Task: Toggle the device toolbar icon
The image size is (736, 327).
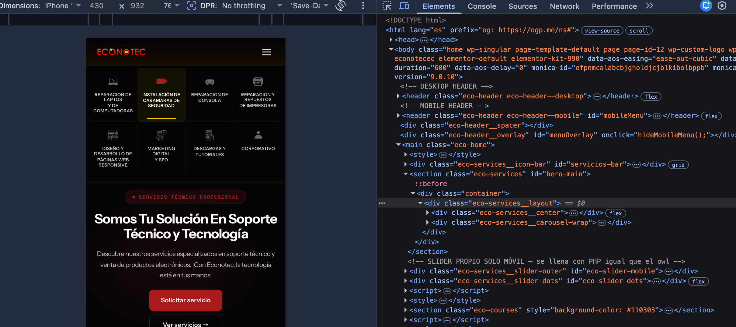Action: click(x=404, y=6)
